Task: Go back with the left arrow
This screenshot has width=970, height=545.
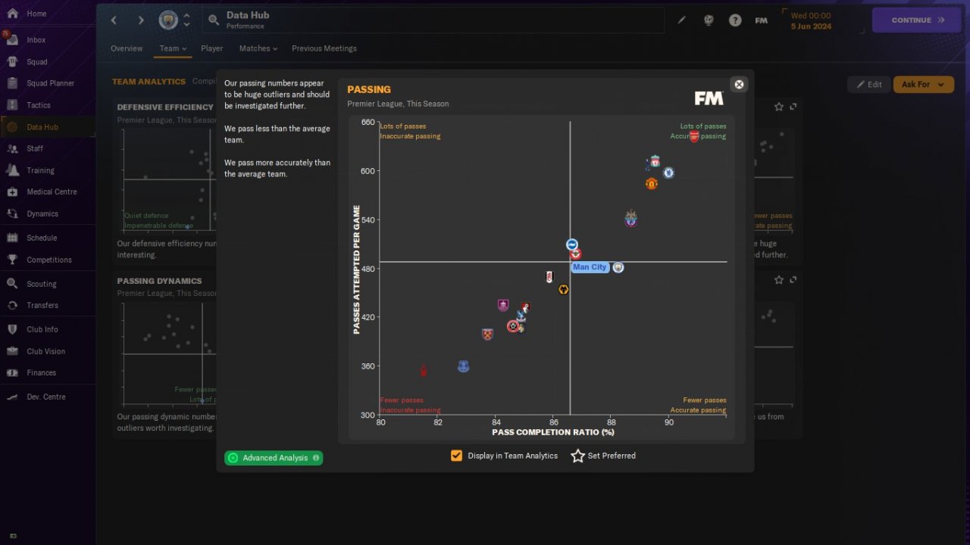Action: coord(114,20)
